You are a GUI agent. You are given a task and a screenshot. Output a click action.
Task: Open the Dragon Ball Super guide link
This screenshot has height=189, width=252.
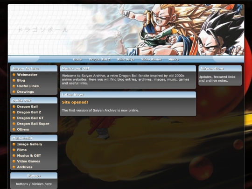[x=33, y=124]
